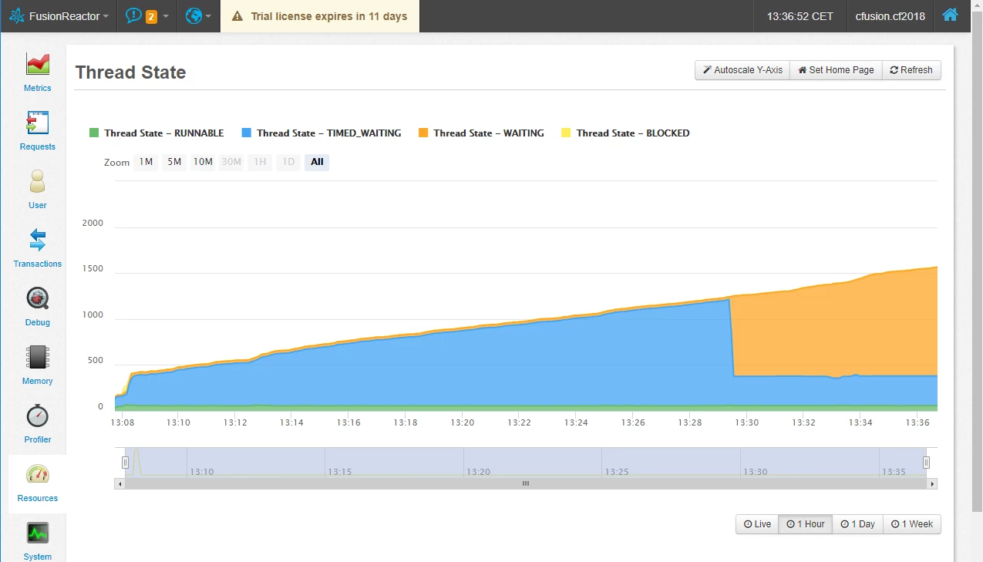The image size is (983, 562).
Task: Click the orange notification count badge 2
Action: point(151,16)
